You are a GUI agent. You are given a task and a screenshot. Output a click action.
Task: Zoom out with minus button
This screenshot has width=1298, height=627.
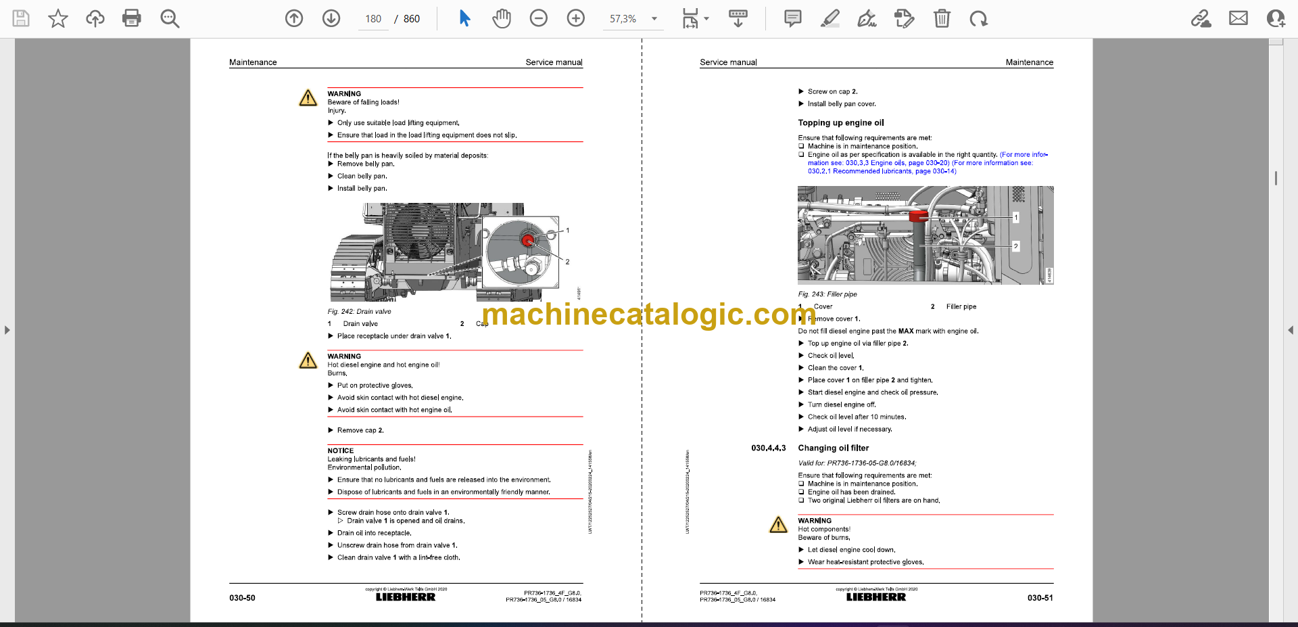pos(539,18)
